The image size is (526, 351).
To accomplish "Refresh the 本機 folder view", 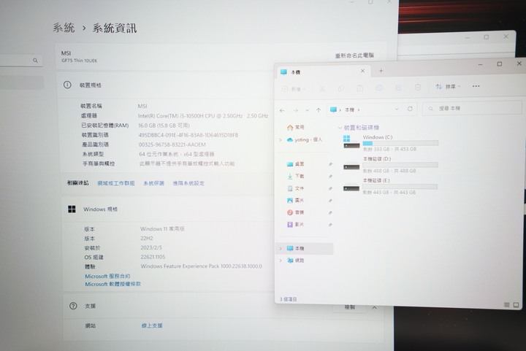I will pos(410,109).
